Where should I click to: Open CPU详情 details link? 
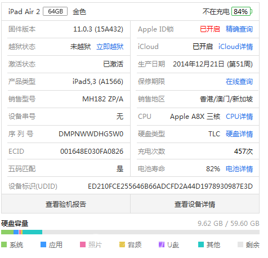(239, 117)
